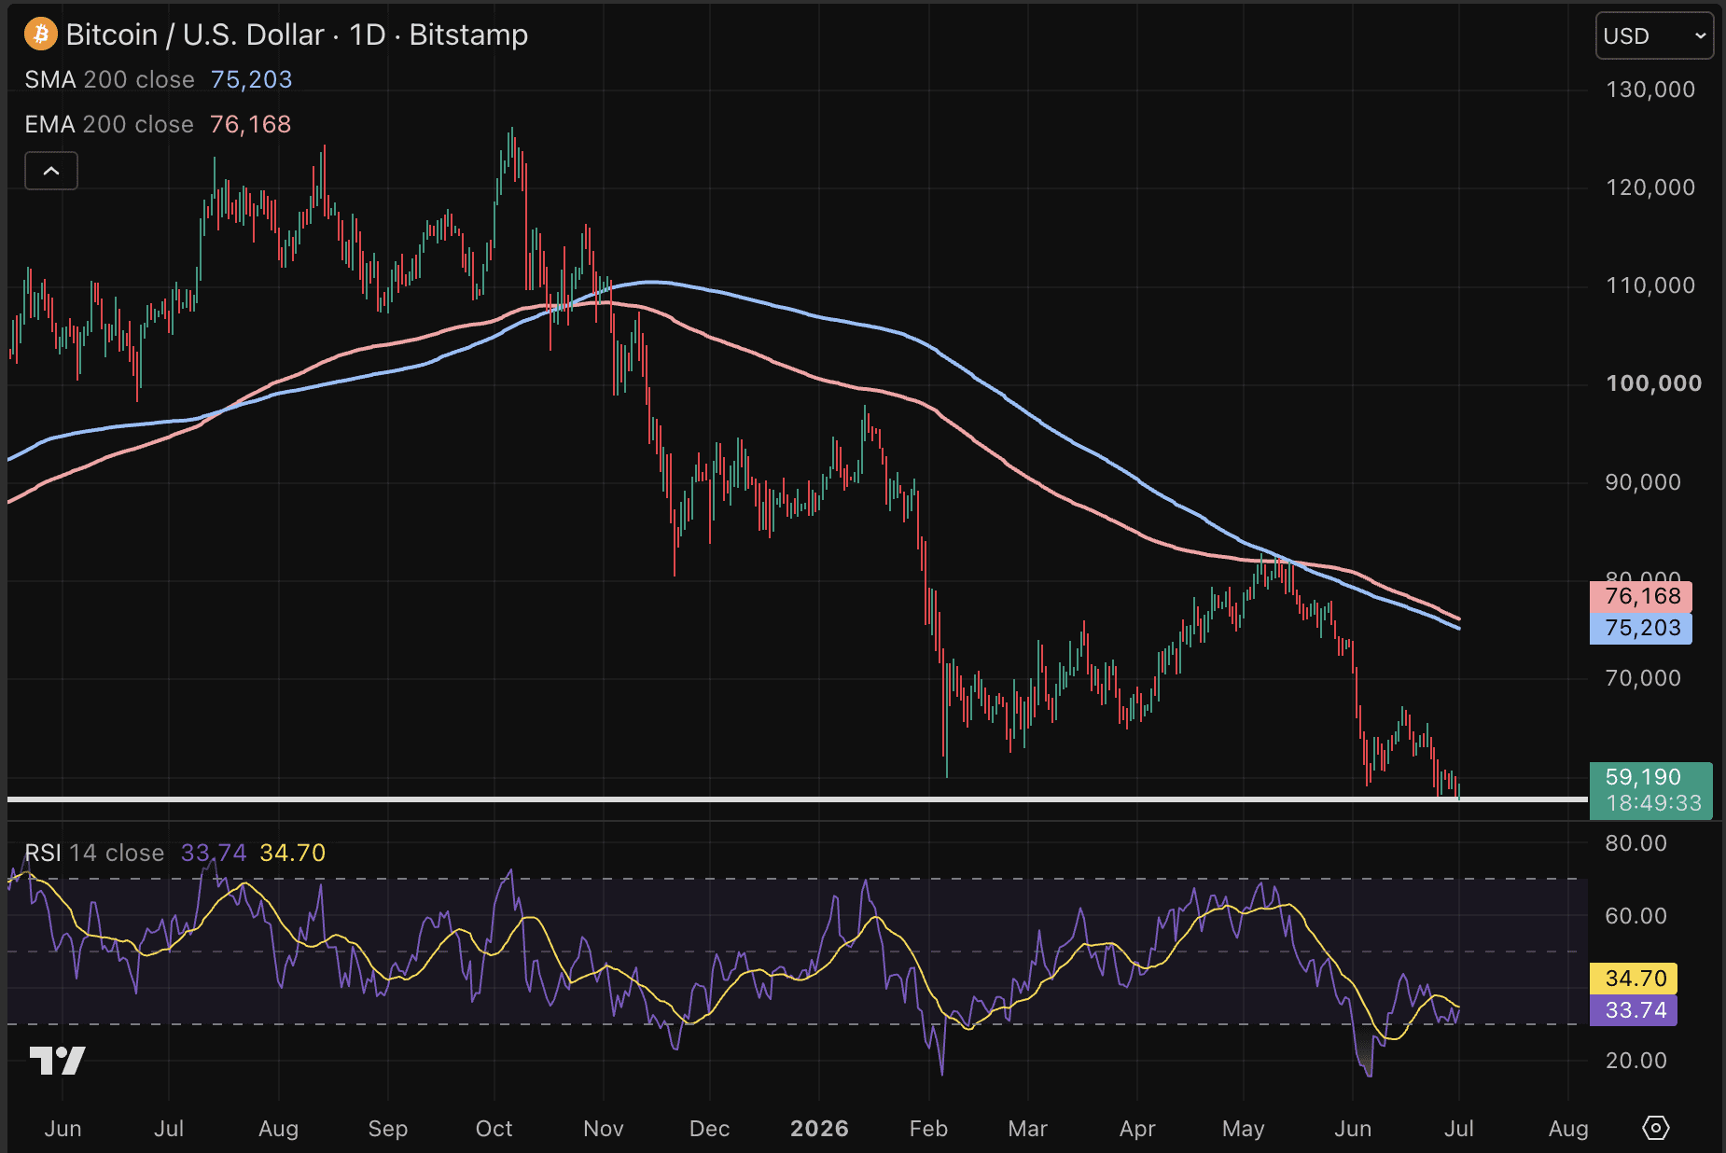
Task: Click the pink 76,168 price axis tag
Action: (1640, 596)
